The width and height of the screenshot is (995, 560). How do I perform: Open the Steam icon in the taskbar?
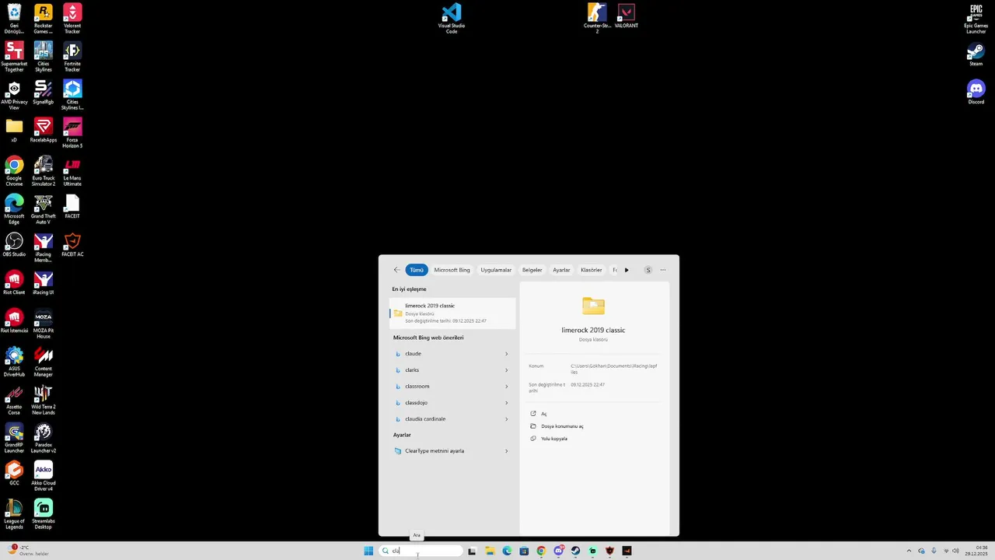[x=575, y=551]
